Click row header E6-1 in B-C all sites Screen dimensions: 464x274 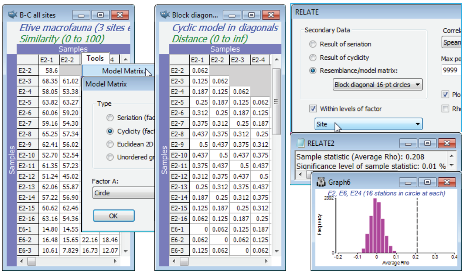pos(27,229)
